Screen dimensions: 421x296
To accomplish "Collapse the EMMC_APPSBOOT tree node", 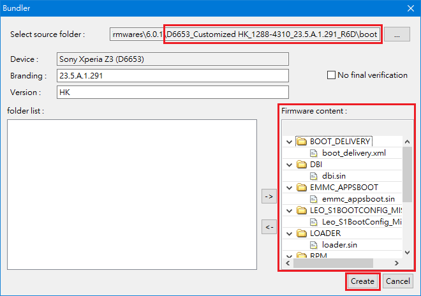I will [289, 188].
